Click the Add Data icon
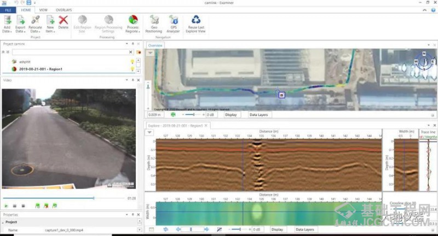The height and width of the screenshot is (236, 438). click(x=7, y=20)
